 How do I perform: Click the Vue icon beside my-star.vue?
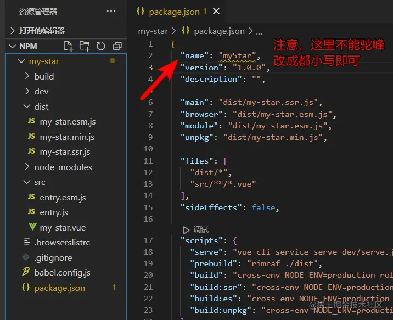(x=32, y=227)
